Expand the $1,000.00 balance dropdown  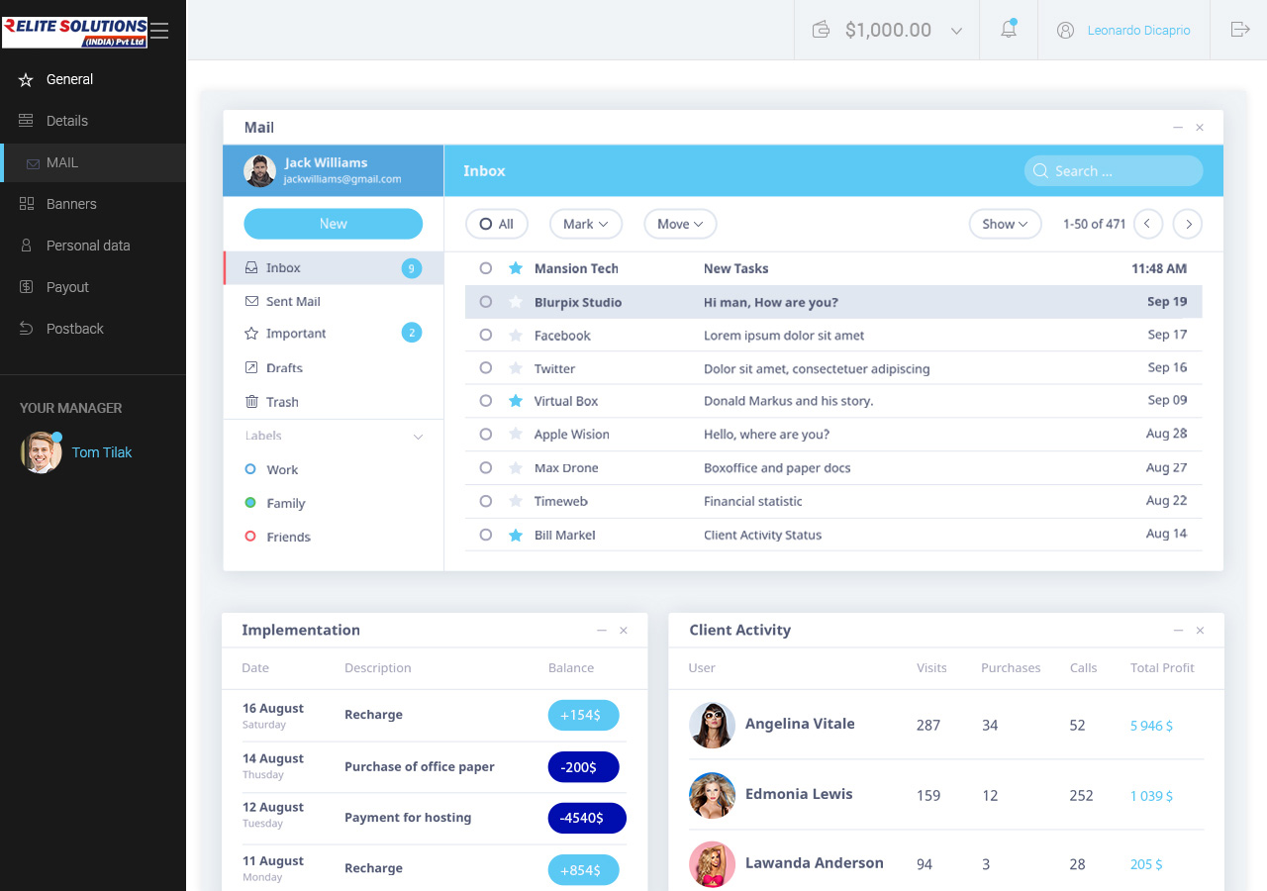[x=956, y=31]
